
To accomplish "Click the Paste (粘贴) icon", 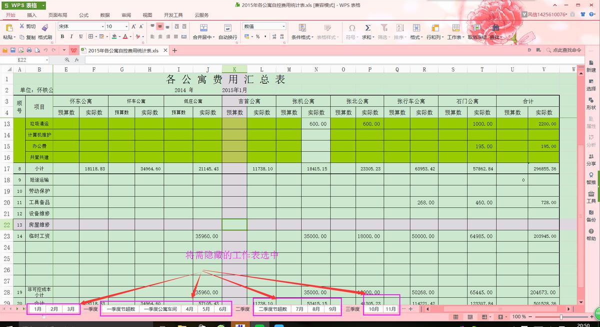I will coord(8,28).
